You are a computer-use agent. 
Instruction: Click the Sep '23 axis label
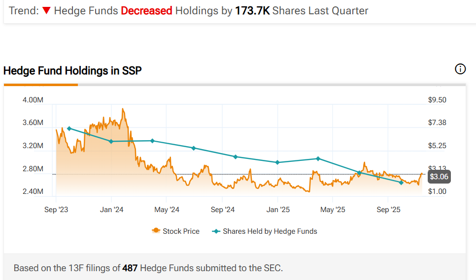click(56, 210)
